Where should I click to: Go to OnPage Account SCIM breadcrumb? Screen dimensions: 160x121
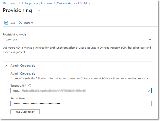(x=72, y=3)
